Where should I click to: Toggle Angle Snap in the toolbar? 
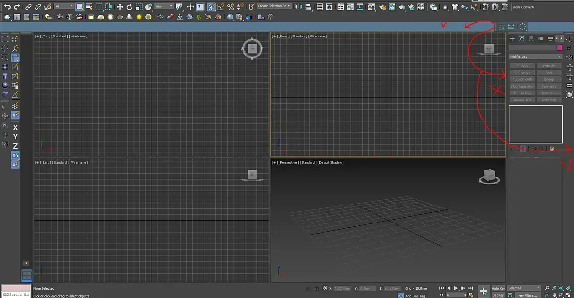tap(221, 7)
